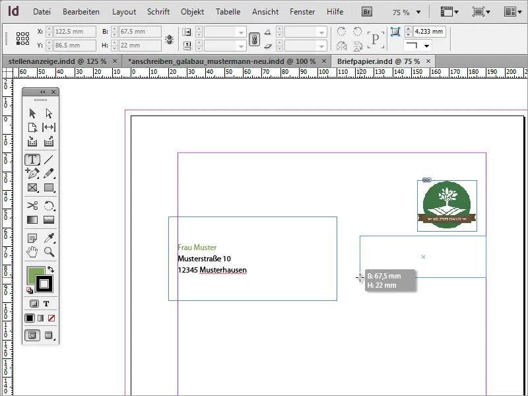528x396 pixels.
Task: Open the view options dropdown
Action: pos(449,12)
